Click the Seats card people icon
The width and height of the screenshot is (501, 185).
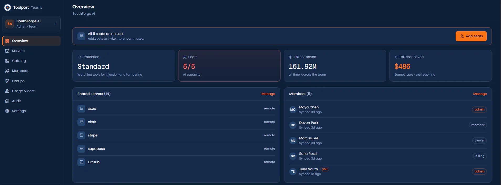[185, 57]
